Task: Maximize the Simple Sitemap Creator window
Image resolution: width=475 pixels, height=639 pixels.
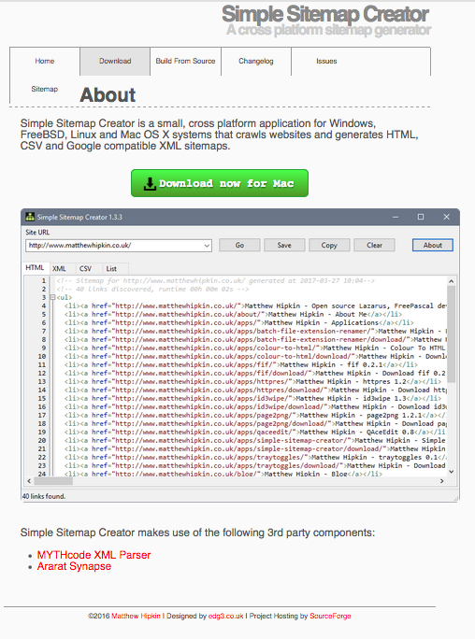Action: 421,217
